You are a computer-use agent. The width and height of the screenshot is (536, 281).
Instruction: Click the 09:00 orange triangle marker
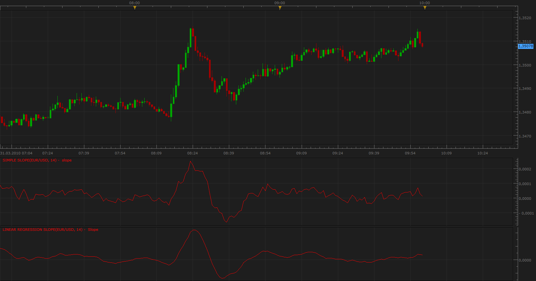tap(280, 8)
